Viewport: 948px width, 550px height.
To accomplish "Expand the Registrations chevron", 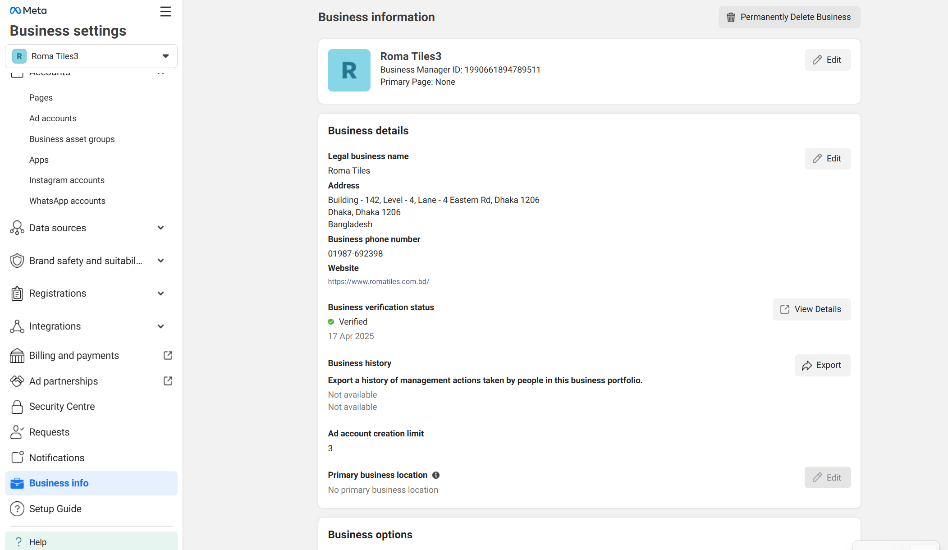I will point(160,293).
